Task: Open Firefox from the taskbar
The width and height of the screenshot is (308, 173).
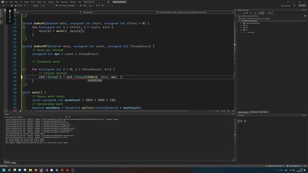Action: [36, 170]
